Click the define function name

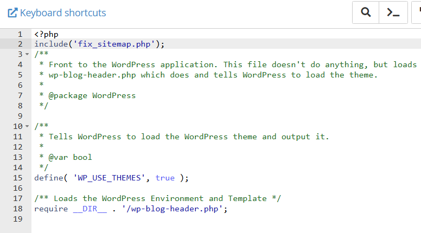coord(47,178)
